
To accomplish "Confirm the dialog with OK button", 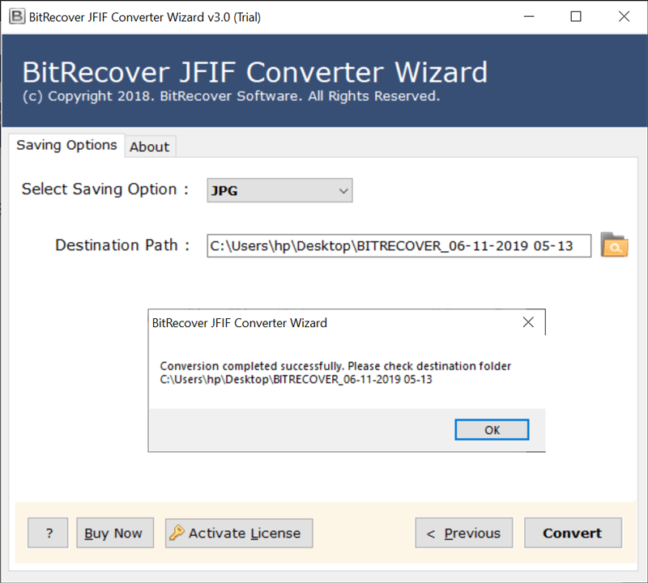I will (x=492, y=430).
